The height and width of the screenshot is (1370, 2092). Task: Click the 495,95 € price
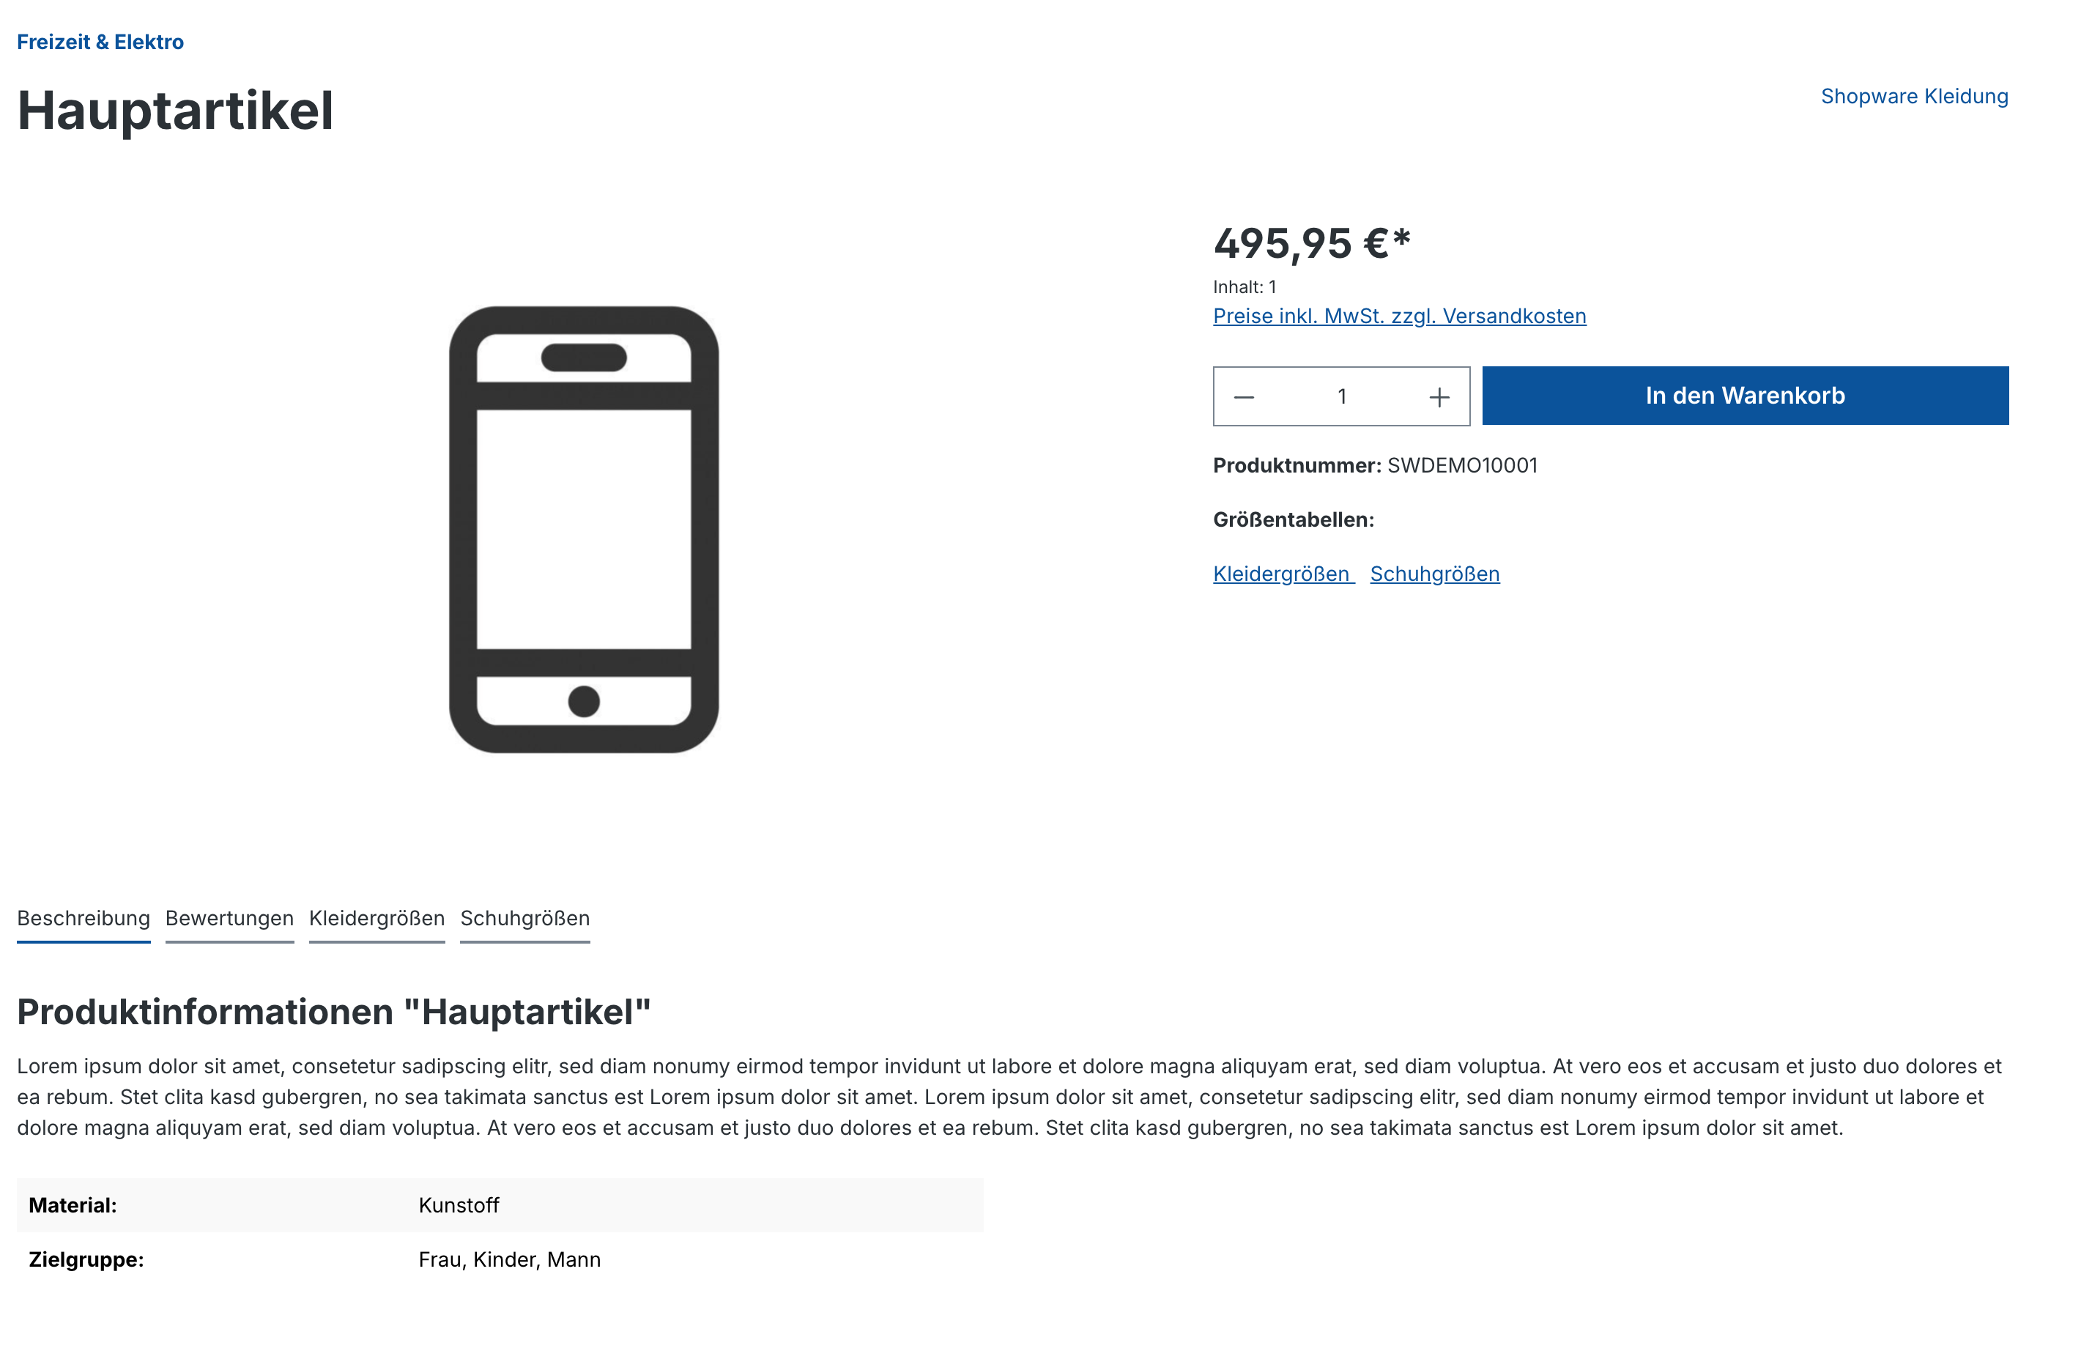(x=1311, y=243)
